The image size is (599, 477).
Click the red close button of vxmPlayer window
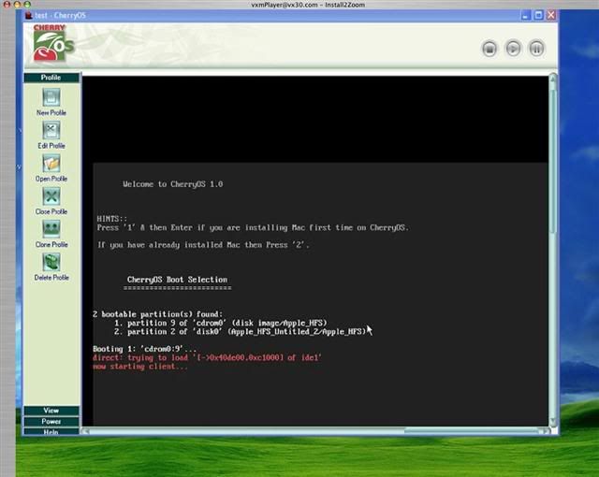(x=7, y=4)
